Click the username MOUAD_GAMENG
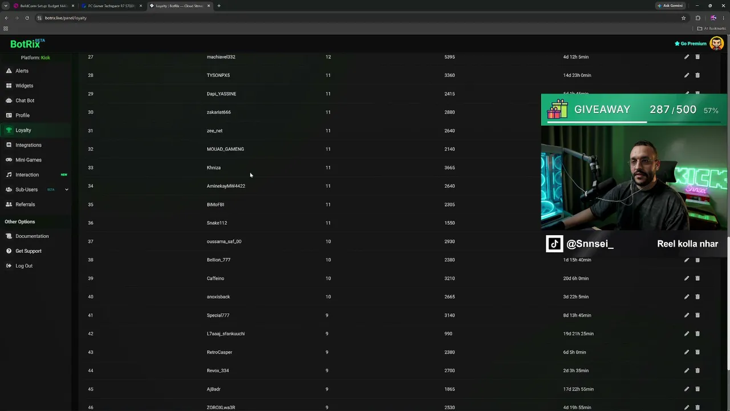Image resolution: width=730 pixels, height=411 pixels. click(225, 149)
